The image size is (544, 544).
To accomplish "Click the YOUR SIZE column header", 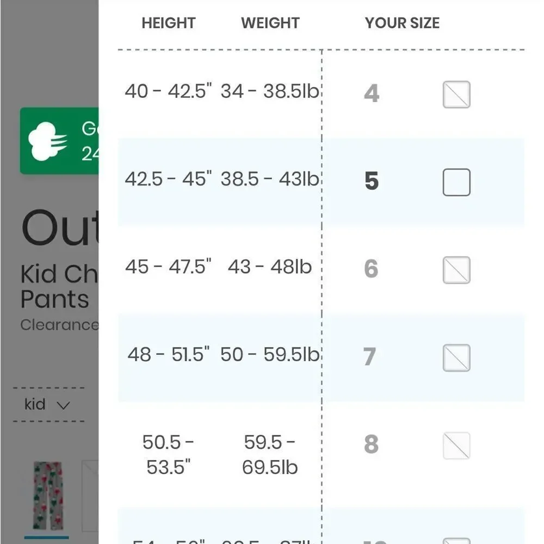I will pyautogui.click(x=402, y=23).
